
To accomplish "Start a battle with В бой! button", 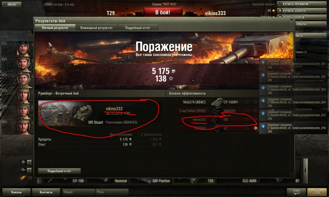I will point(163,12).
